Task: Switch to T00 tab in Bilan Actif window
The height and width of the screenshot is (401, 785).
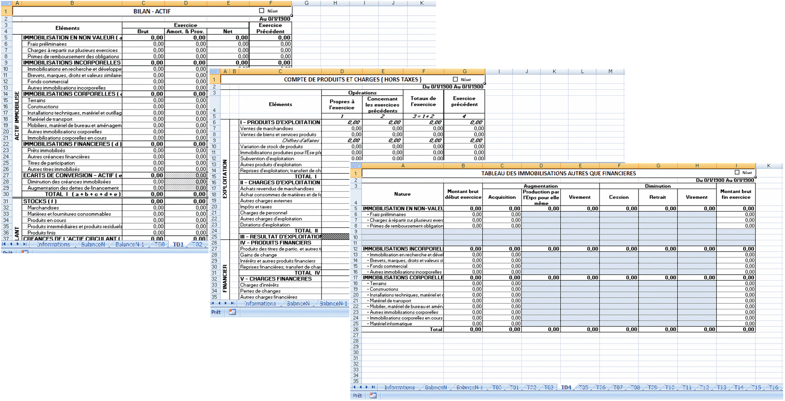Action: pos(159,244)
